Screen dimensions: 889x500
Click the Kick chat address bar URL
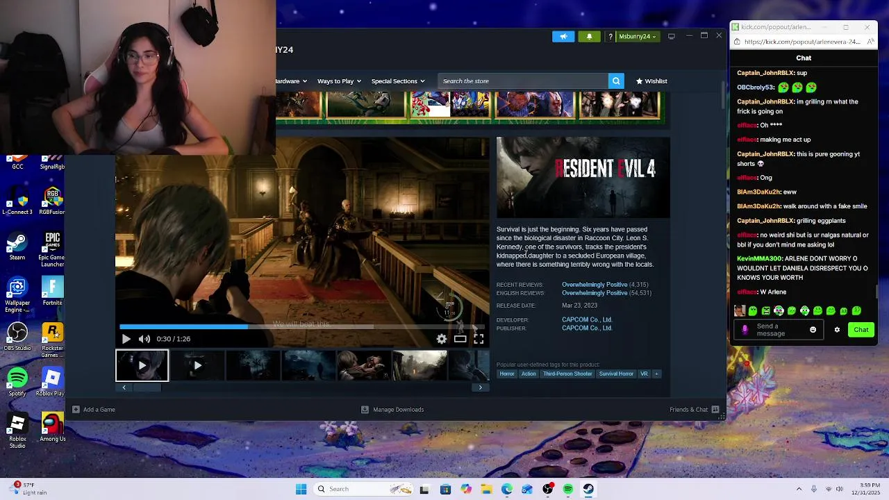(x=802, y=42)
